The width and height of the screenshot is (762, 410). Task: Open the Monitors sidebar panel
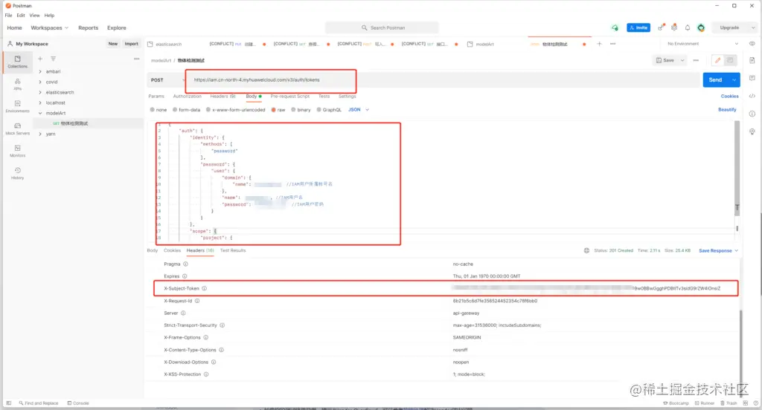coord(18,151)
